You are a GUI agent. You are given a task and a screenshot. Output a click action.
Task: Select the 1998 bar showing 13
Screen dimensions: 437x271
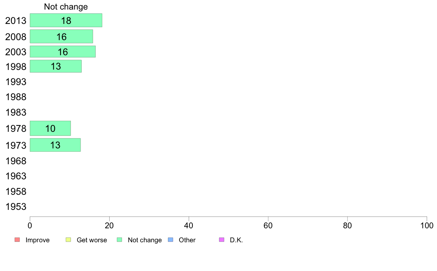[56, 66]
